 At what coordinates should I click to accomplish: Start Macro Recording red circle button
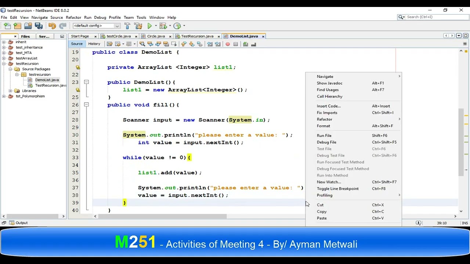228,44
